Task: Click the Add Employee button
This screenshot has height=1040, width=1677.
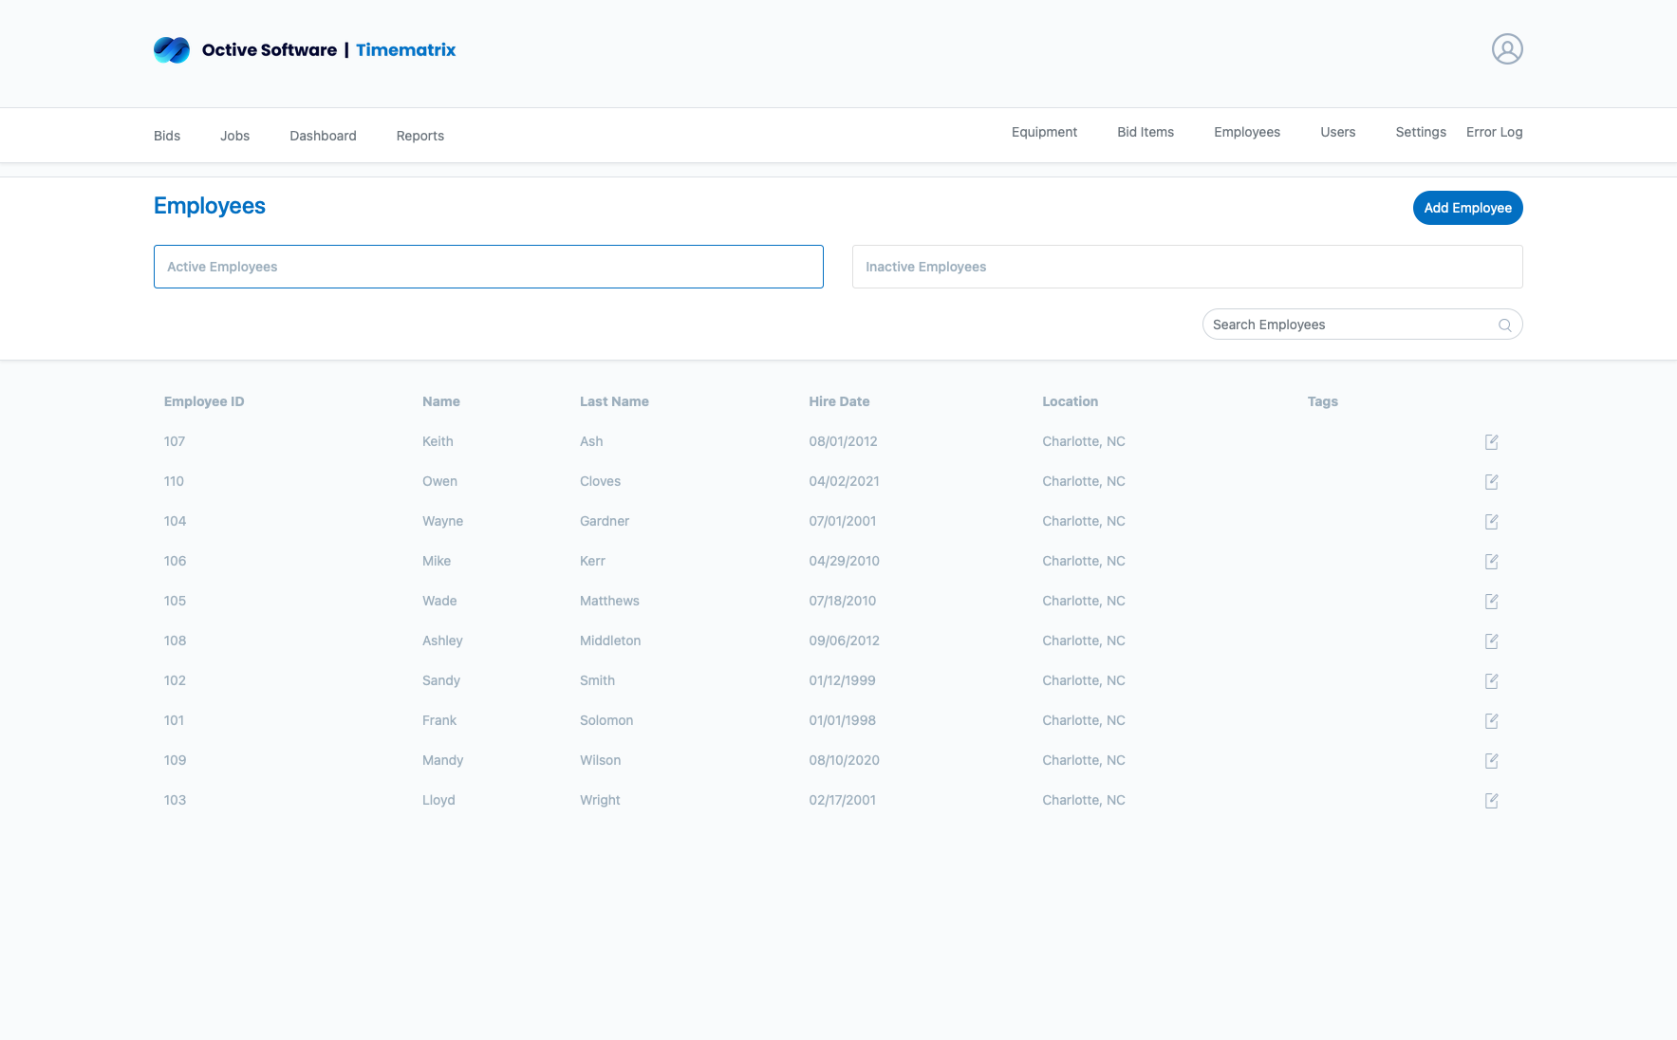Action: tap(1467, 208)
